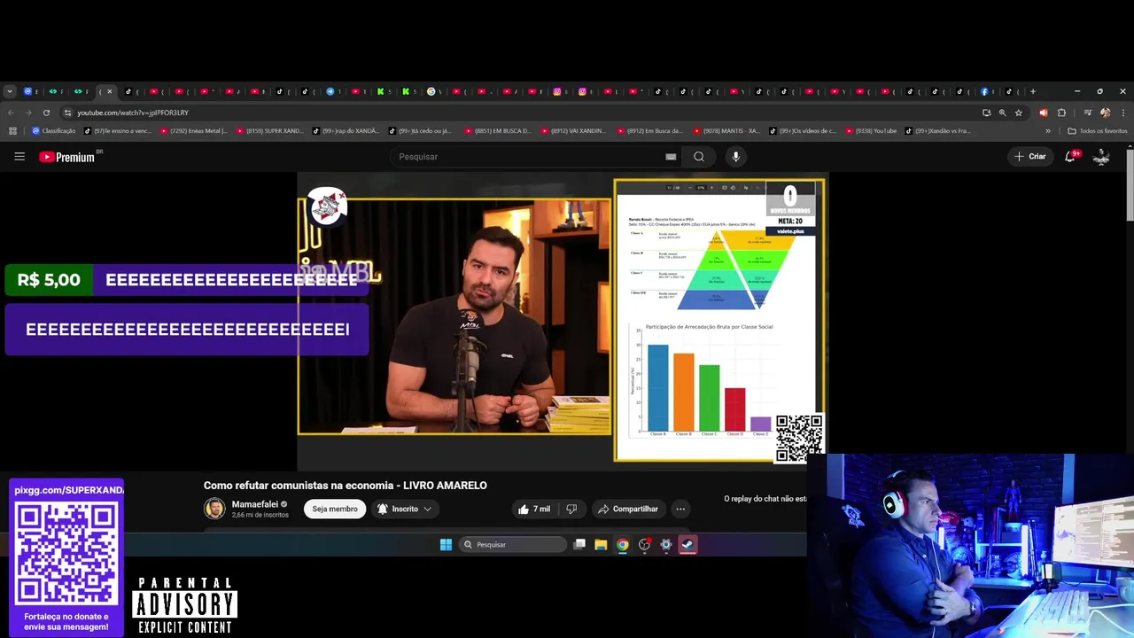1134x638 pixels.
Task: Open the on-screen keyboard icon in search
Action: [671, 157]
